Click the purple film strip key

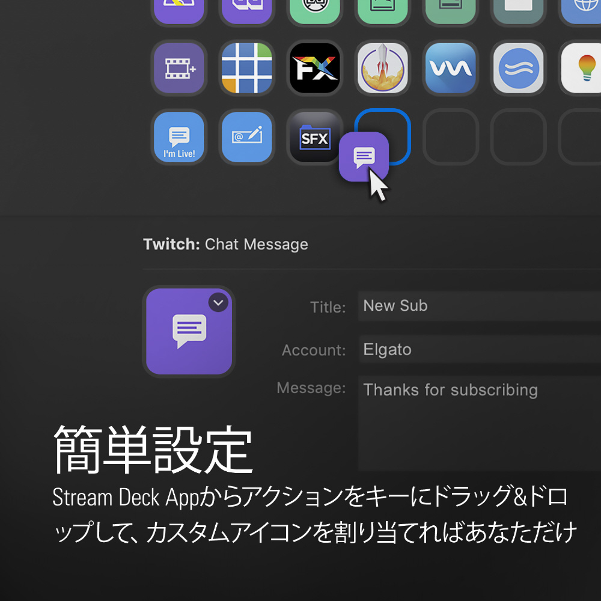pyautogui.click(x=178, y=68)
